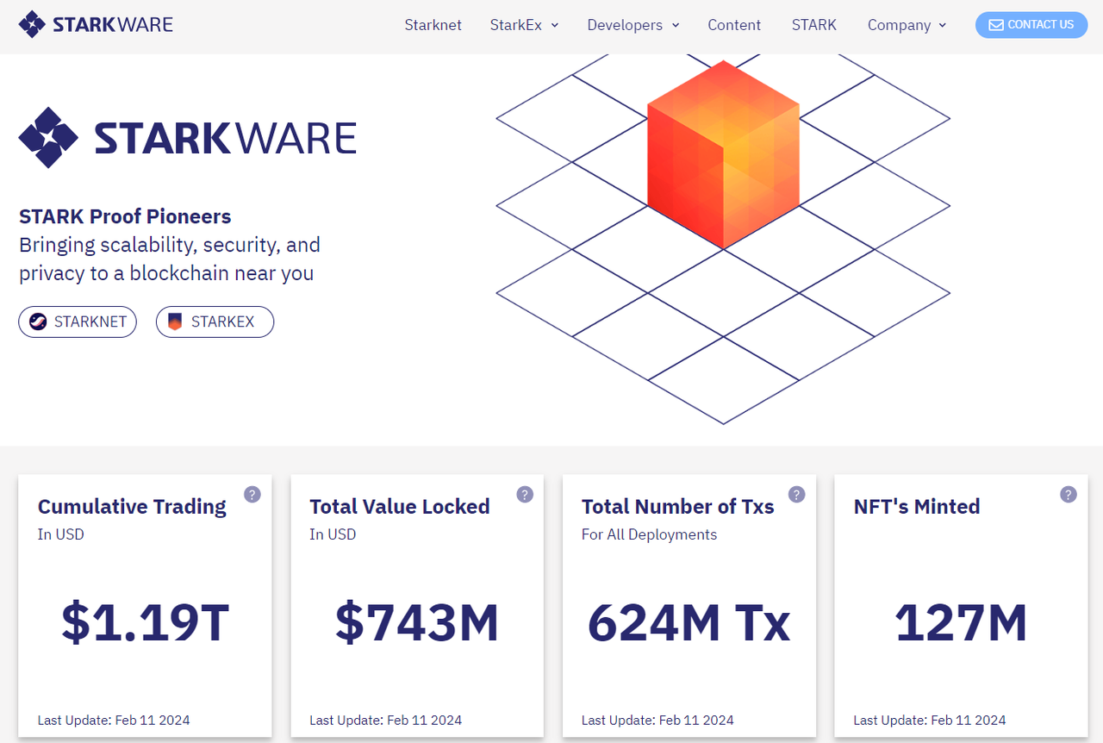Go to the Starknet nav item
This screenshot has height=743, width=1103.
[433, 25]
